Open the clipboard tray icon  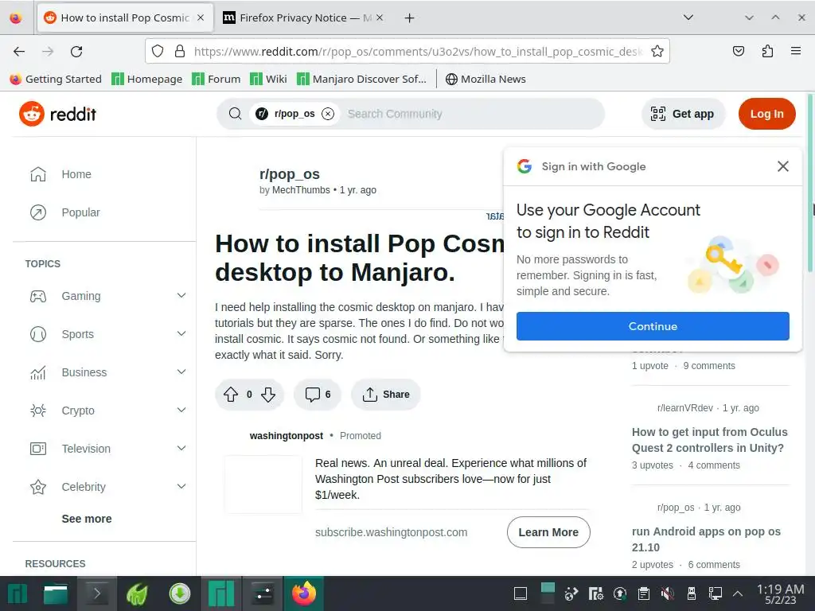click(643, 593)
